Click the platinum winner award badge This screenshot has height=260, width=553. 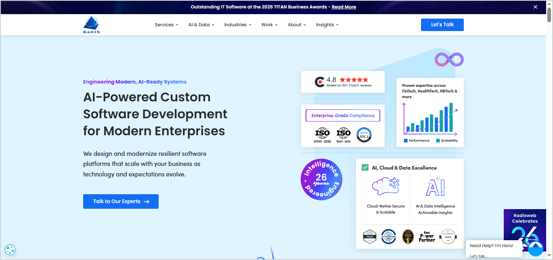click(408, 237)
